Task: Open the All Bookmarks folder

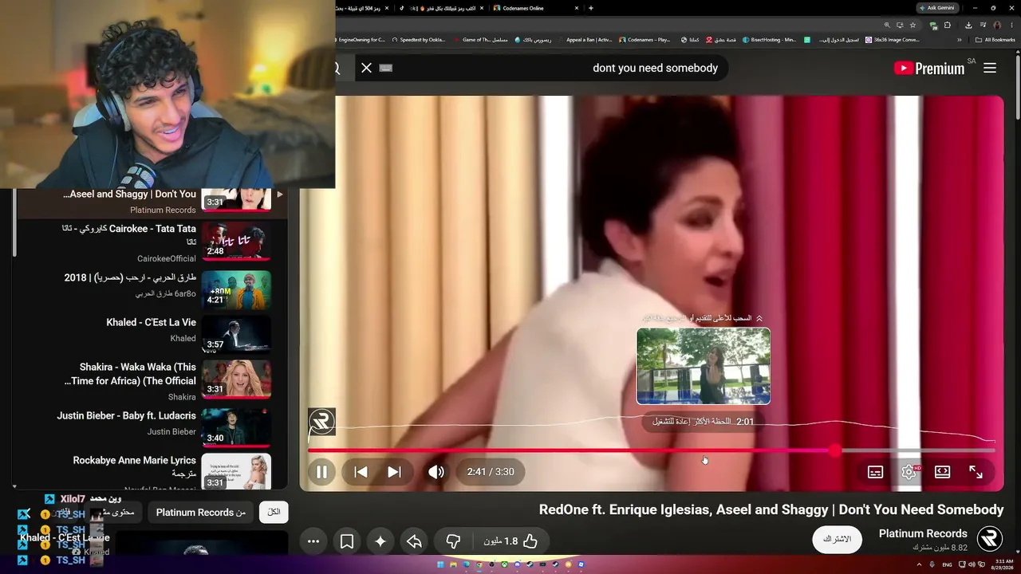Action: tap(996, 40)
